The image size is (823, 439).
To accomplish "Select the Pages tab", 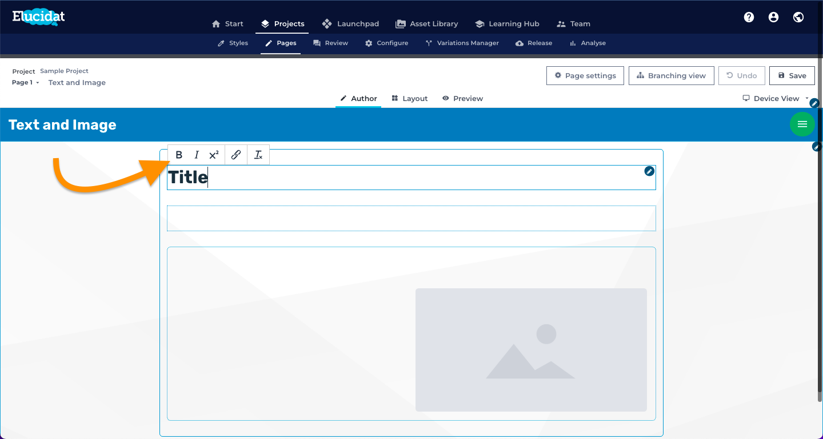I will (281, 43).
